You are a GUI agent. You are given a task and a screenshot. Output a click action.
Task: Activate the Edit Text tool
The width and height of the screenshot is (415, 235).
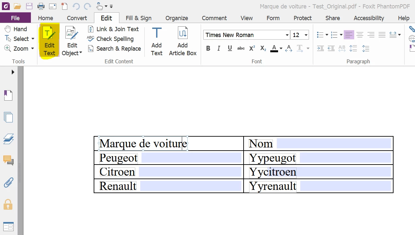(x=49, y=41)
